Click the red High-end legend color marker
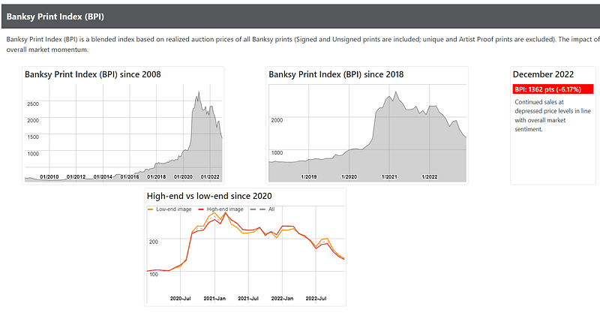This screenshot has height=313, width=600. [201, 209]
